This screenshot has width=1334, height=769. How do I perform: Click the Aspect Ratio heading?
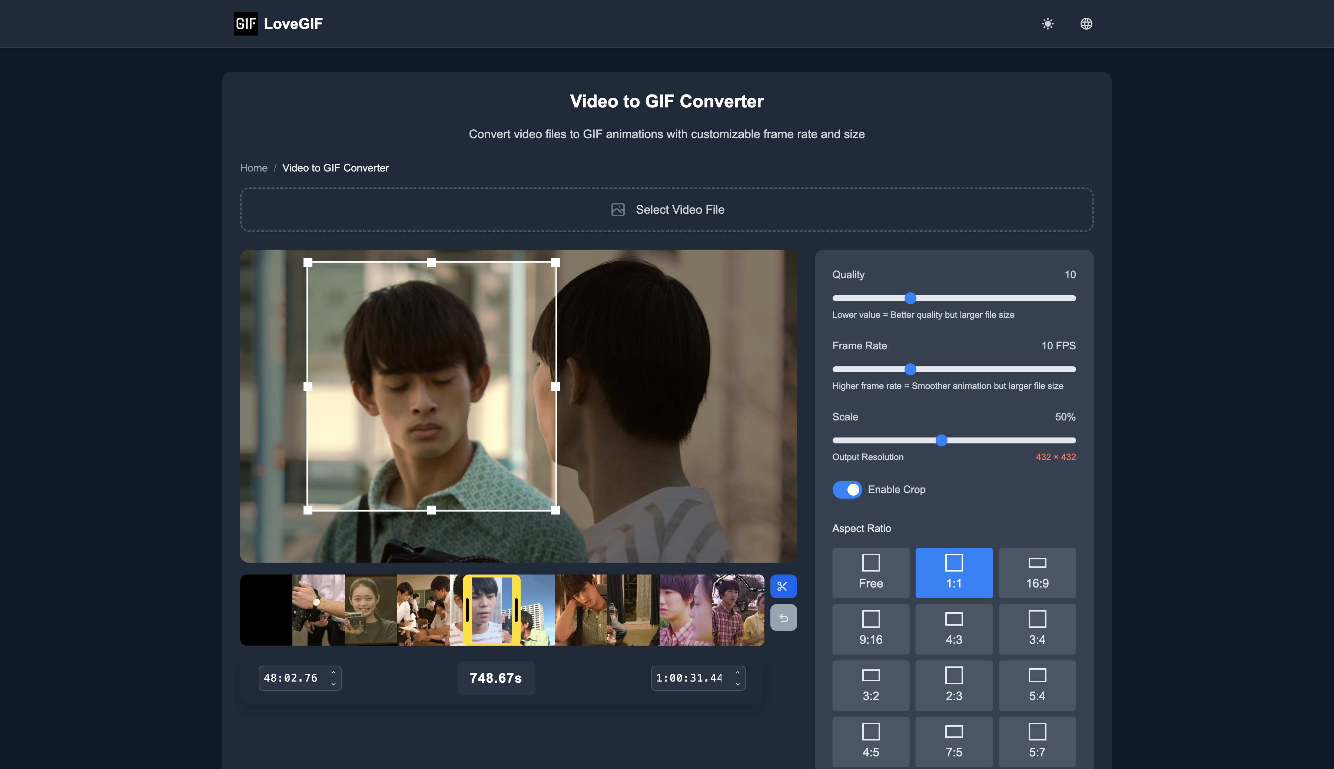click(x=862, y=529)
